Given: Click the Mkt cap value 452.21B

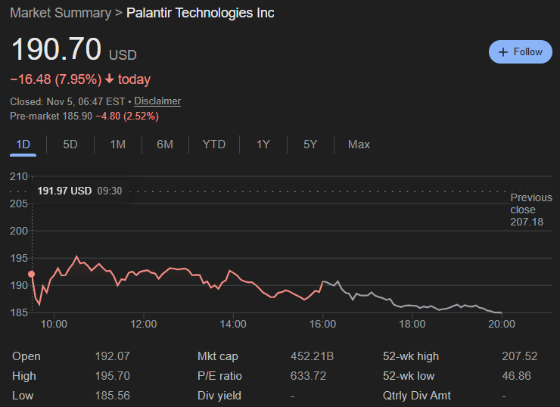Looking at the screenshot, I should (312, 356).
